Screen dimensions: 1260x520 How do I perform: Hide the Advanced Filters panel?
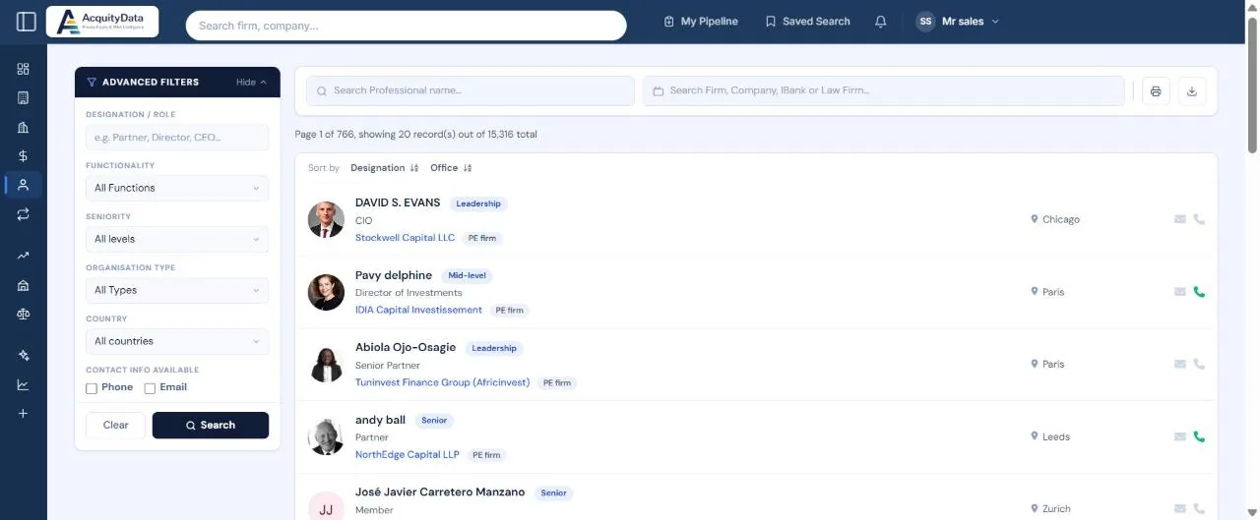click(x=251, y=83)
